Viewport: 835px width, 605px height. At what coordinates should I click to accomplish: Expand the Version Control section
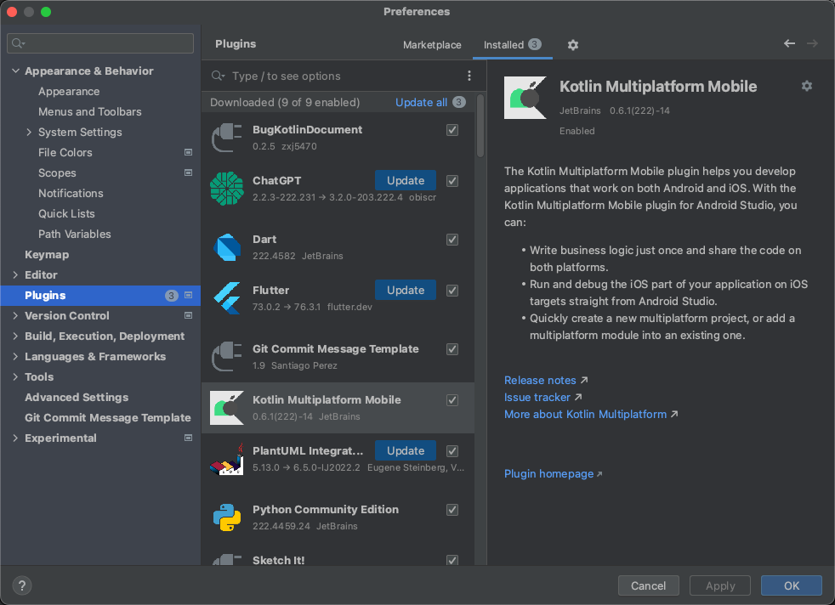15,315
